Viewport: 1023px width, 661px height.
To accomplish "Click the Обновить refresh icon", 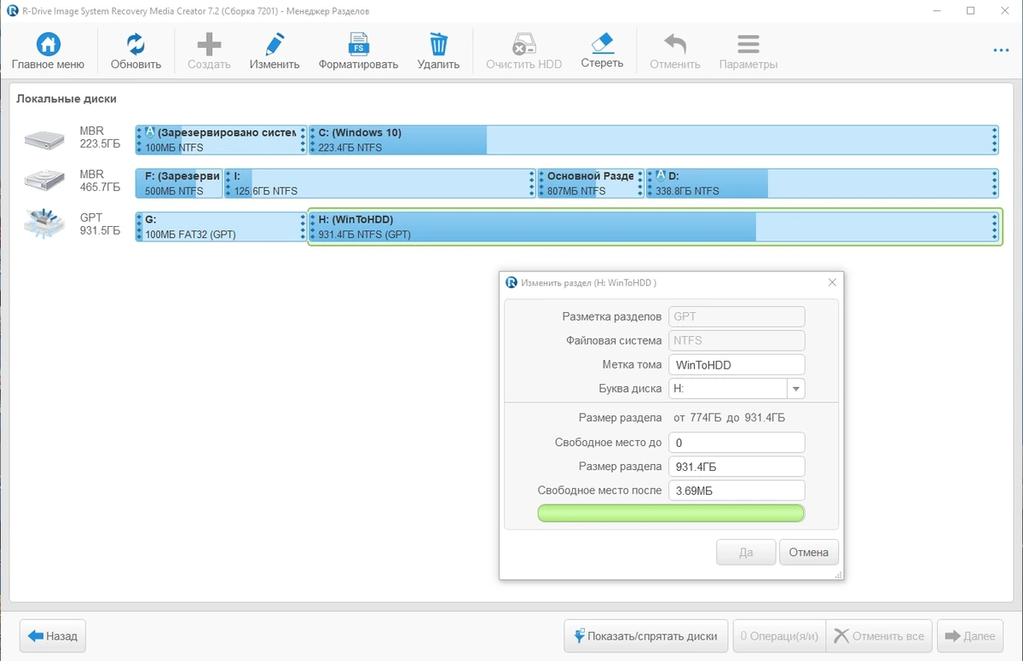I will pyautogui.click(x=136, y=44).
